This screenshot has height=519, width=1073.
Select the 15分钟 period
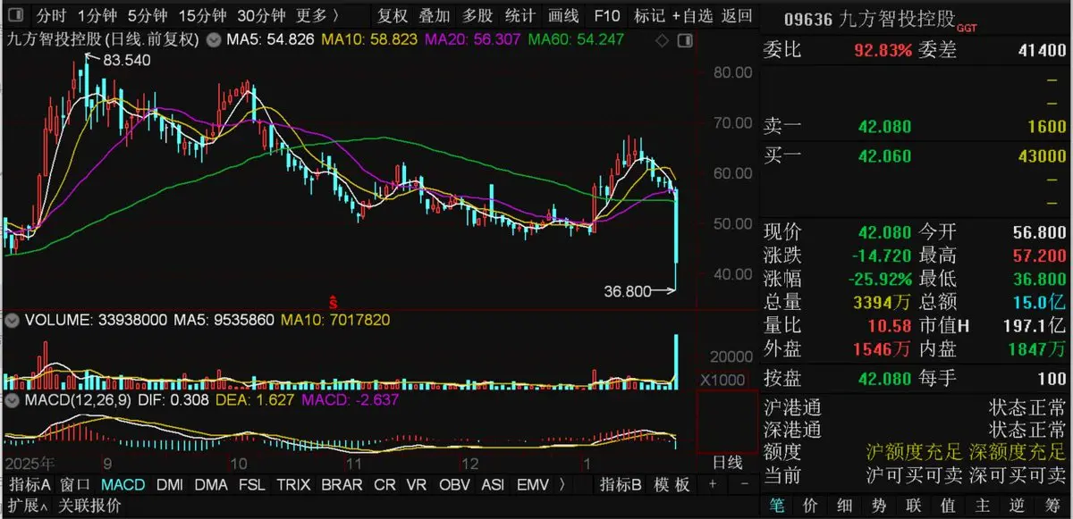tap(202, 16)
